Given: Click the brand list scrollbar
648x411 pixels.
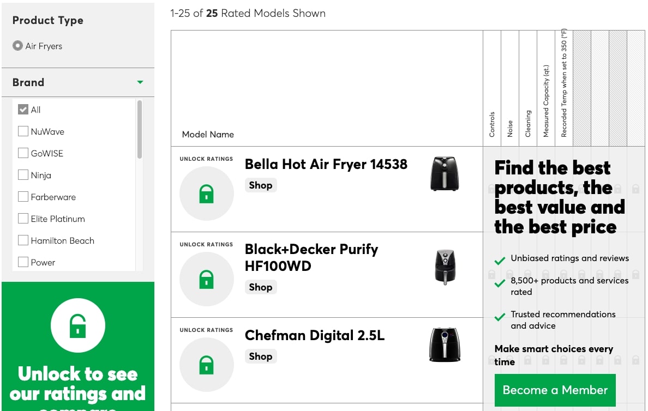Looking at the screenshot, I should pyautogui.click(x=140, y=129).
